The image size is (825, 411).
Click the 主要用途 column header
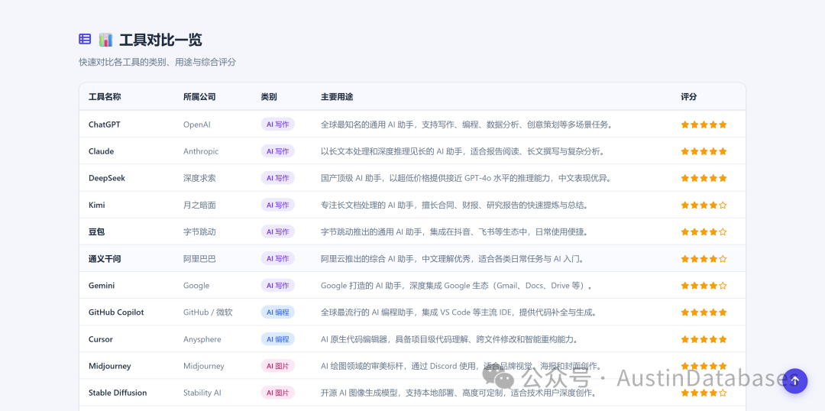(337, 97)
